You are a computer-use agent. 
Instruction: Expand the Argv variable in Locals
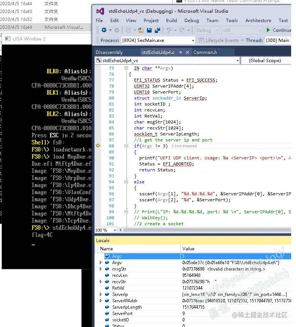[101, 263]
